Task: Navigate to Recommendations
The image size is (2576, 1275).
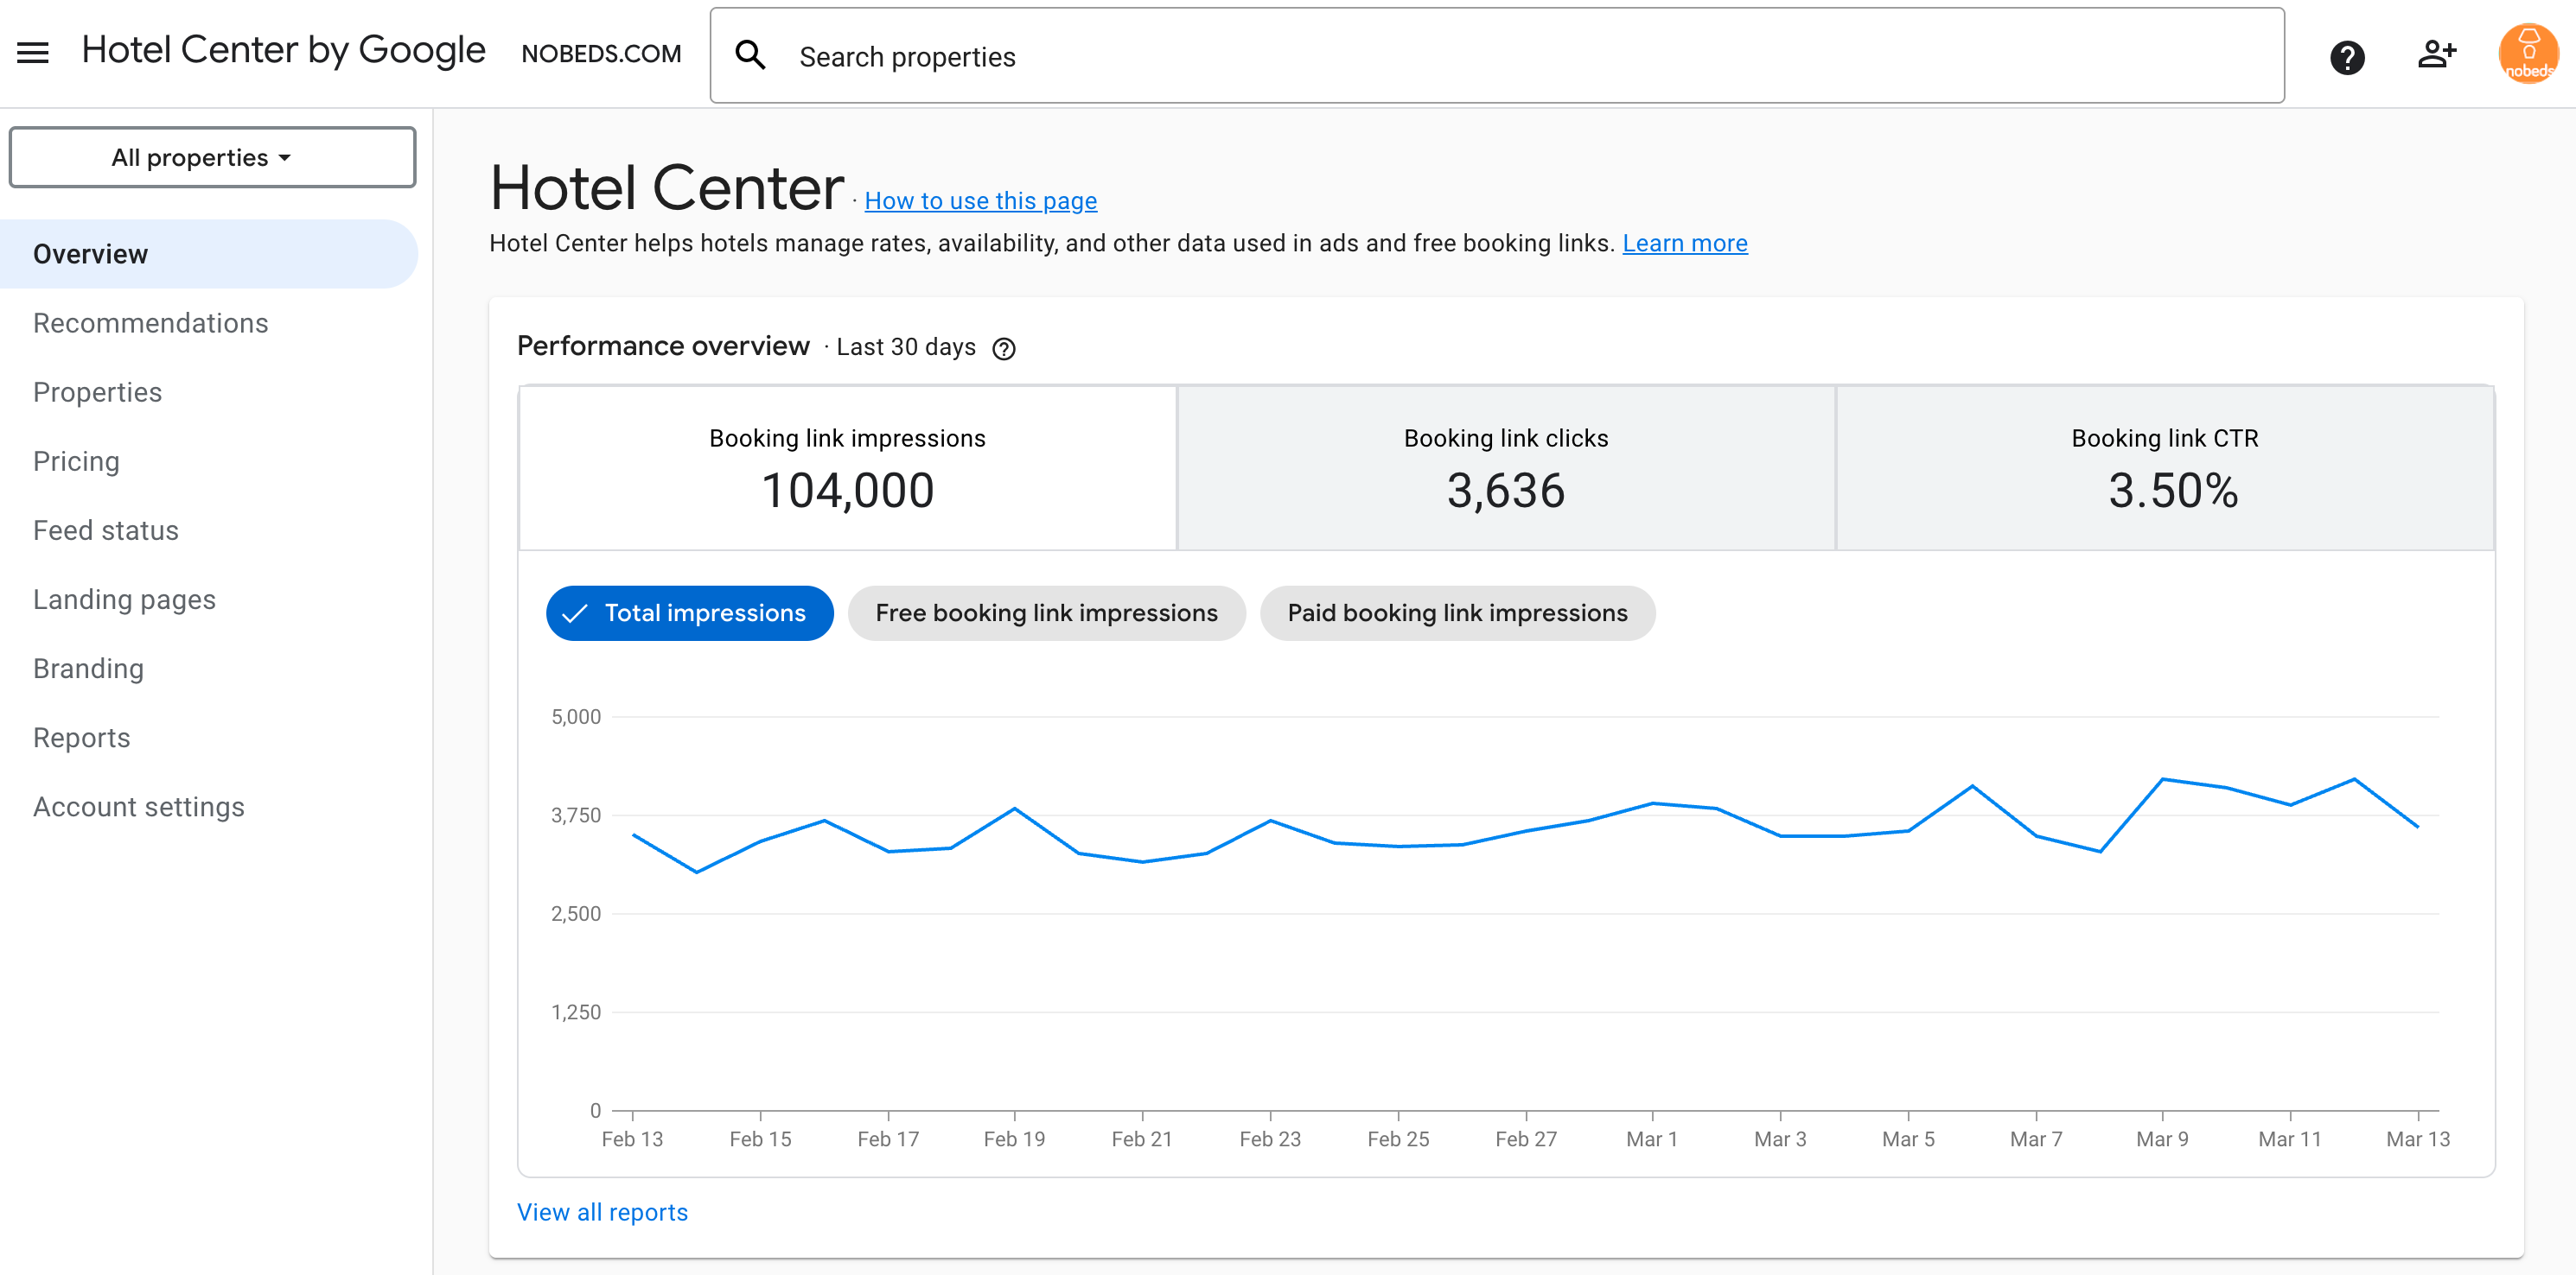Action: 150,323
